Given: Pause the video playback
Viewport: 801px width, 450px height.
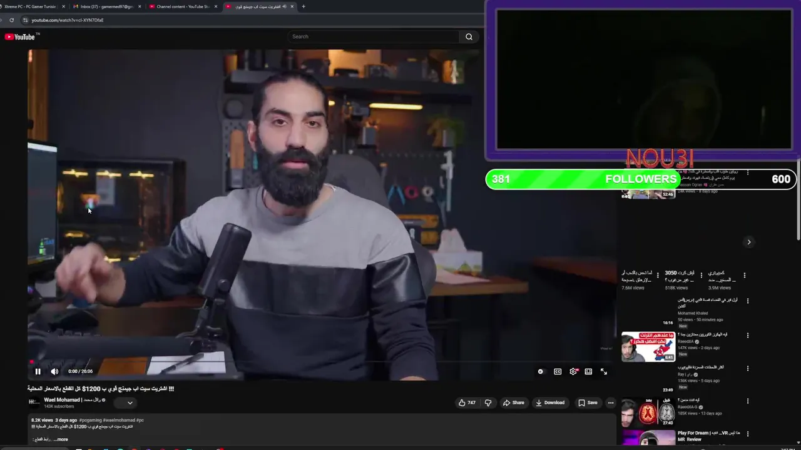Looking at the screenshot, I should 38,371.
